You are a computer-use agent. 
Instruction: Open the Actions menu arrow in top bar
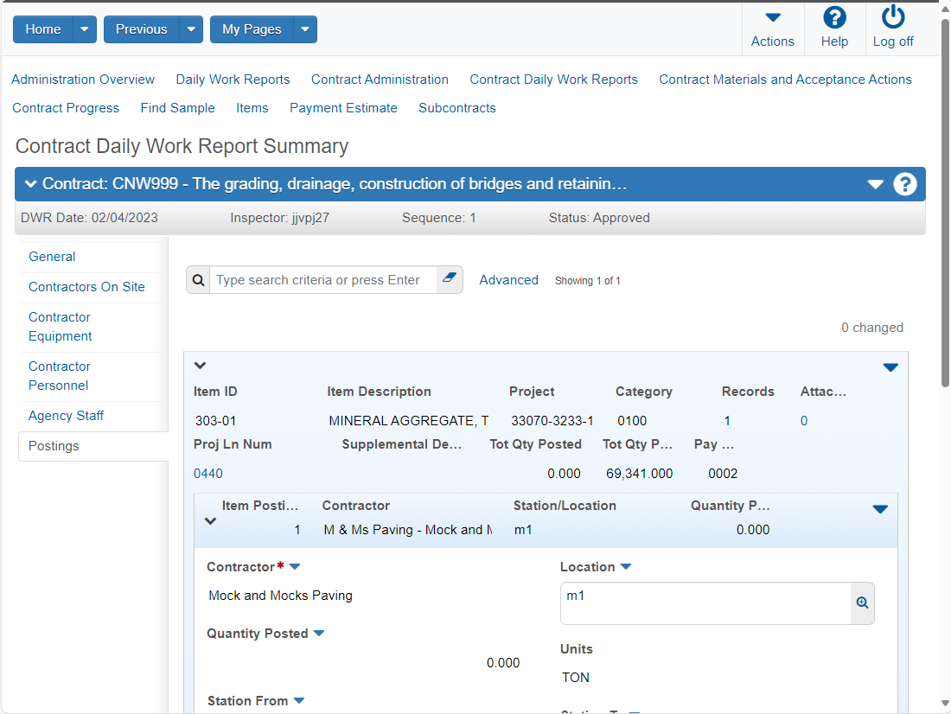pos(773,17)
